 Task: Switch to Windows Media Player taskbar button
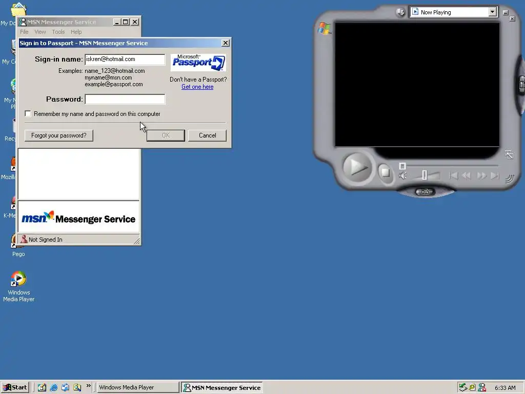137,387
